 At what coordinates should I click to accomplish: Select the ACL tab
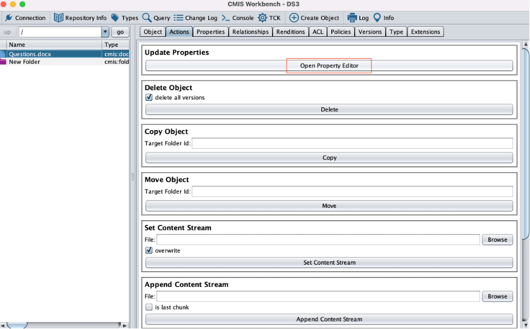pyautogui.click(x=318, y=32)
